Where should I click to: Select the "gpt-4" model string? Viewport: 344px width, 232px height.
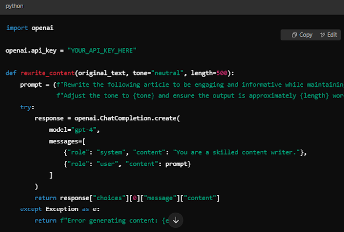pyautogui.click(x=84, y=130)
